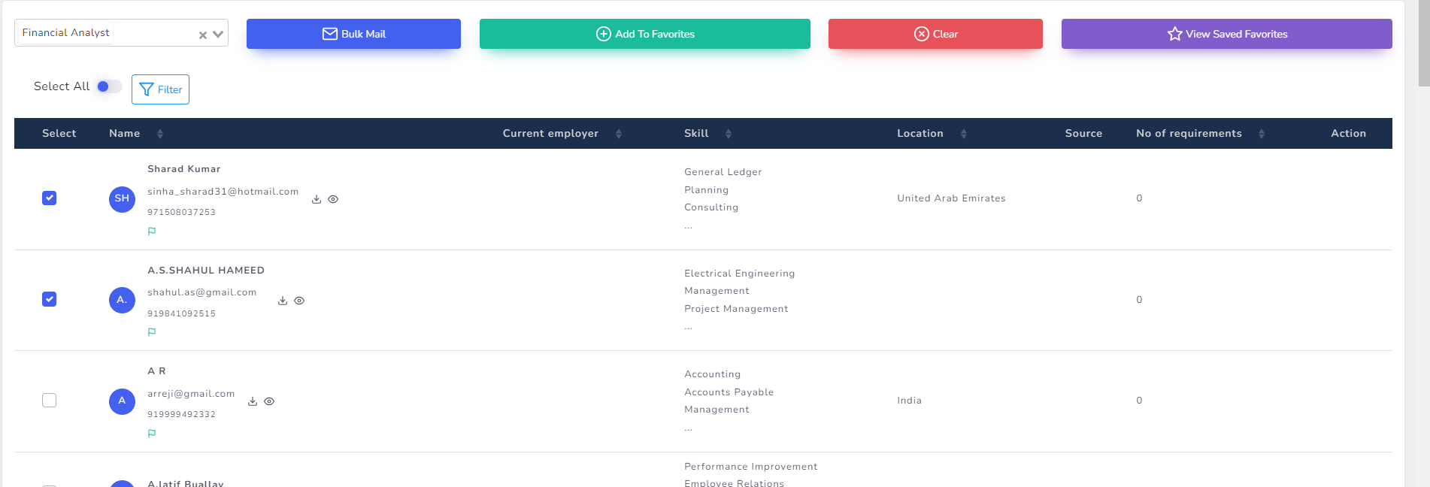
Task: Toggle the Select All switch
Action: 108,86
